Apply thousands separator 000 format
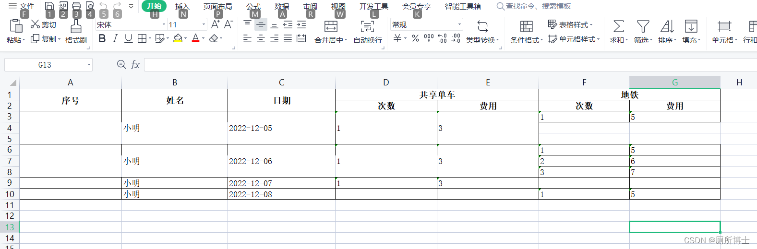Viewport: 757px width, 249px height. [429, 38]
